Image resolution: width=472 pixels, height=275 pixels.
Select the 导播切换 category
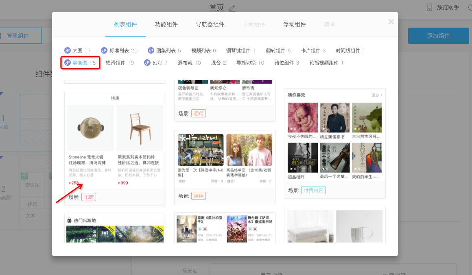(250, 63)
